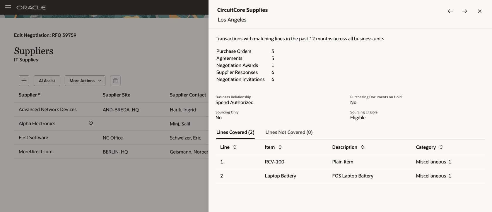Open the hamburger navigation menu

tap(8, 7)
